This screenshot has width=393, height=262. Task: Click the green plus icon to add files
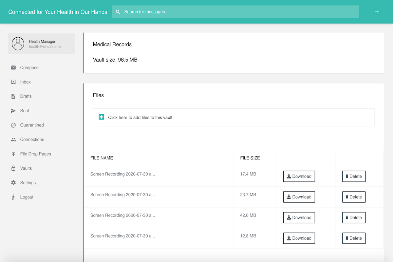point(102,117)
